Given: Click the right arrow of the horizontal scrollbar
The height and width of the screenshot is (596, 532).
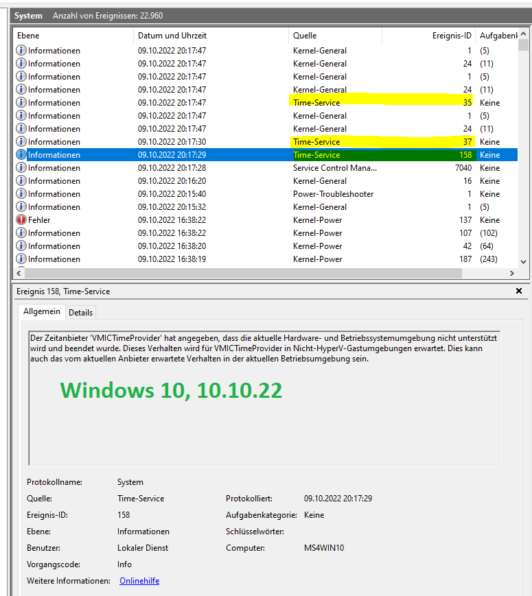Looking at the screenshot, I should pyautogui.click(x=512, y=273).
